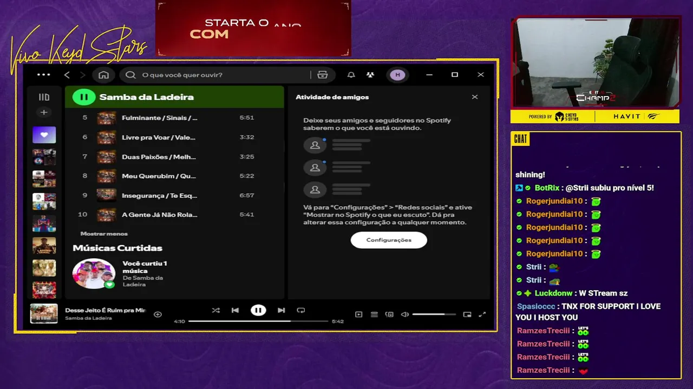Go forward with the right arrow
Viewport: 693px width, 389px height.
click(83, 75)
